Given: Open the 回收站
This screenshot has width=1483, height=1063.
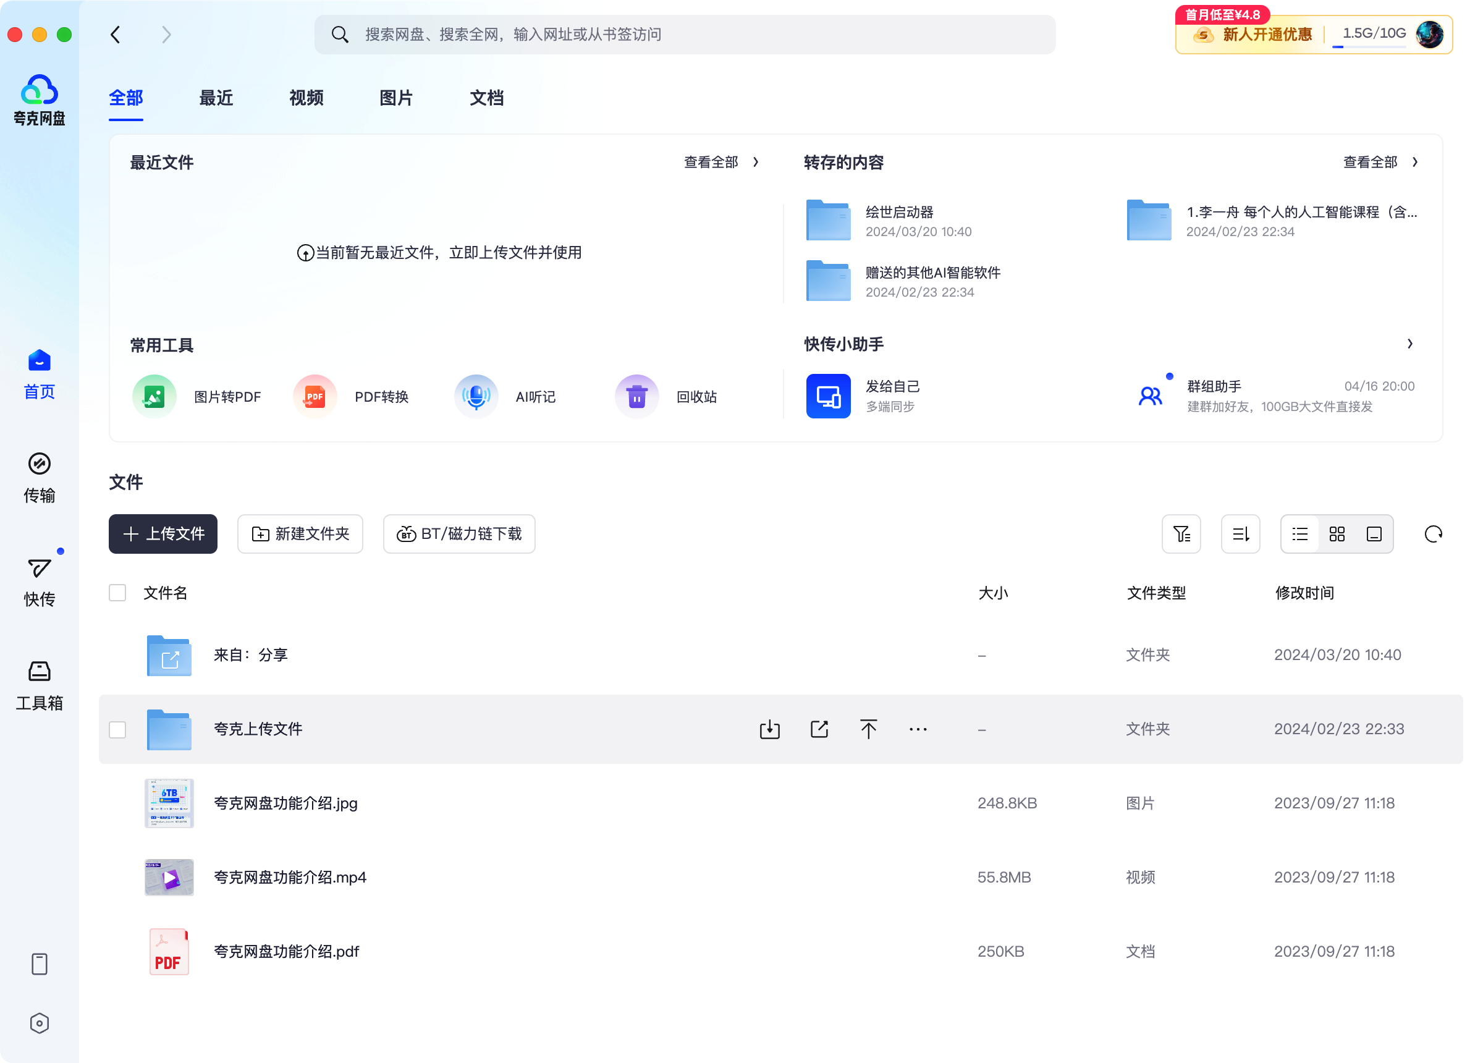Looking at the screenshot, I should (668, 396).
